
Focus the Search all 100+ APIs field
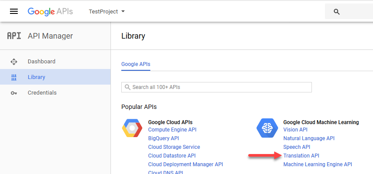coord(217,87)
